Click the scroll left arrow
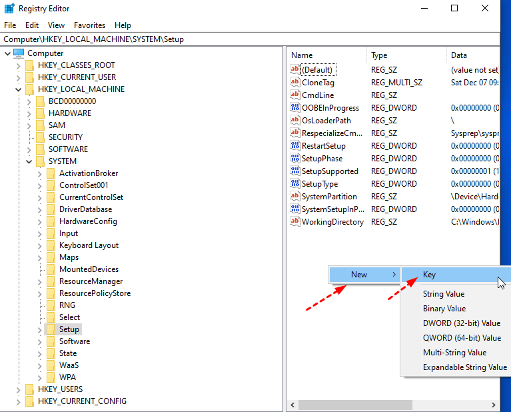The width and height of the screenshot is (511, 412). click(292, 405)
